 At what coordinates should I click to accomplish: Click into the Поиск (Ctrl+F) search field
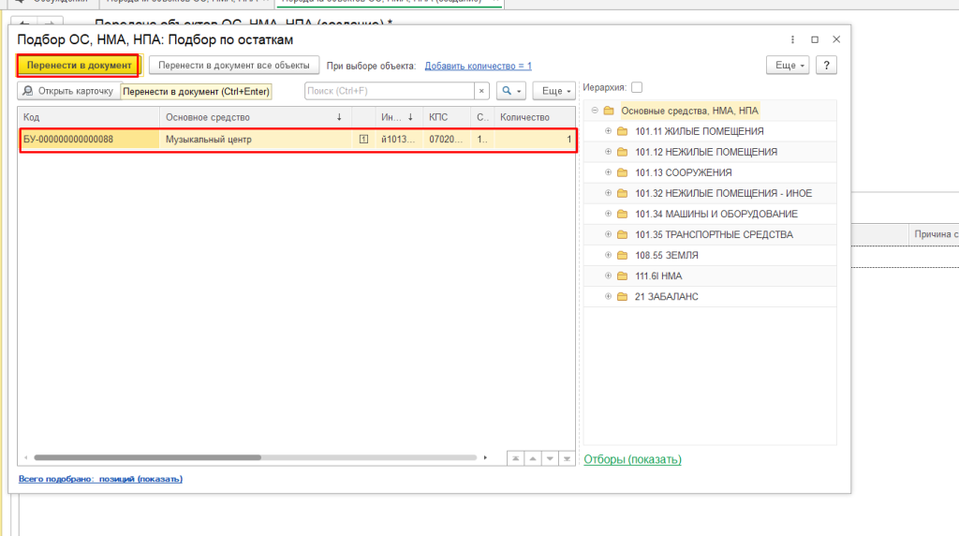click(389, 91)
